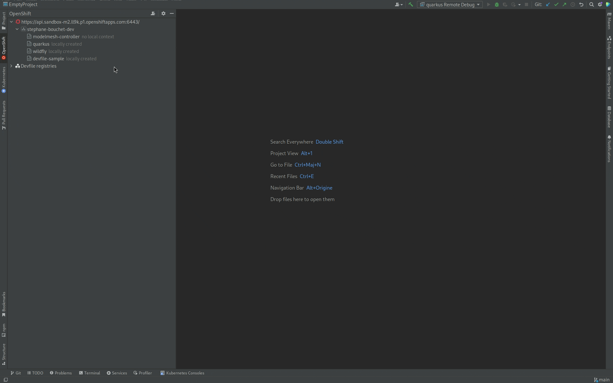Screen dimensions: 613x383
Task: Open OpenShift panel gear options
Action: (x=163, y=13)
